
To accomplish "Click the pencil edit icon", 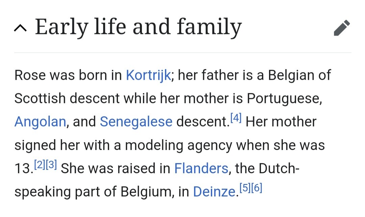I will 342,28.
